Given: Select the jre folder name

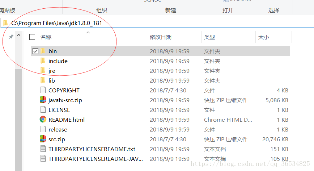Looking at the screenshot, I should (52, 71).
